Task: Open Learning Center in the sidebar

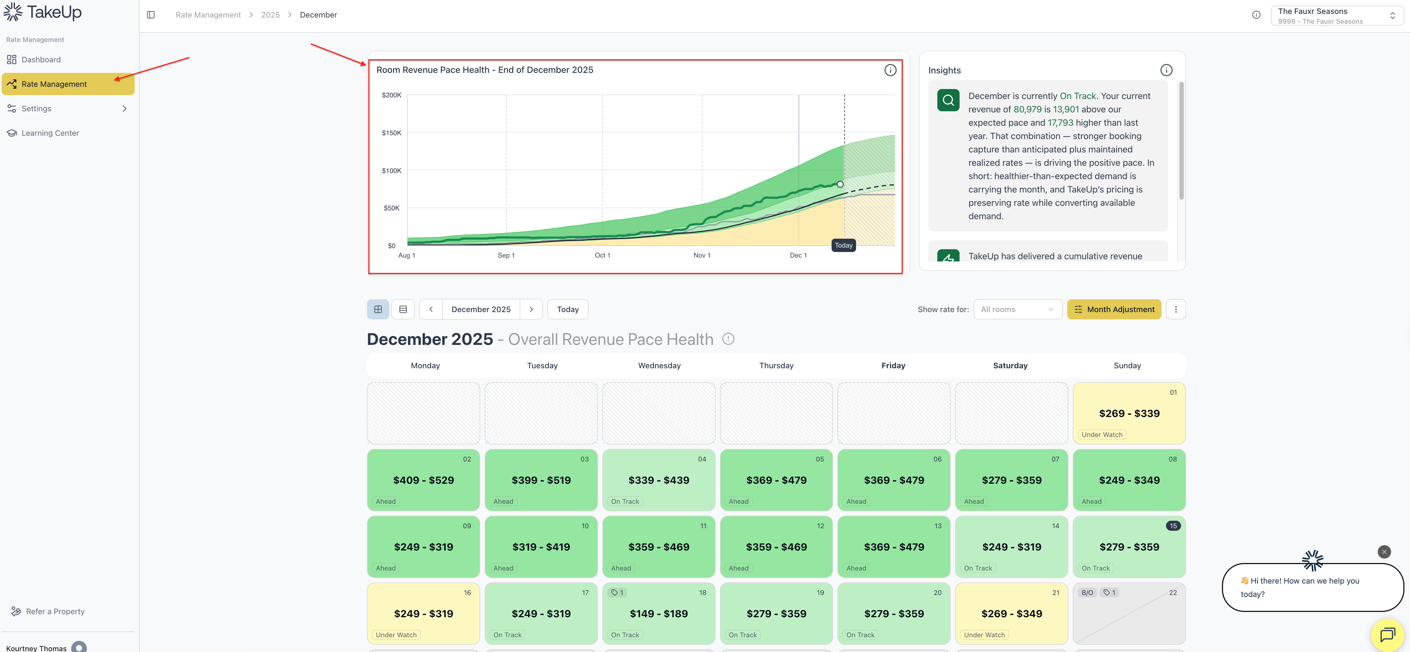Action: (50, 133)
